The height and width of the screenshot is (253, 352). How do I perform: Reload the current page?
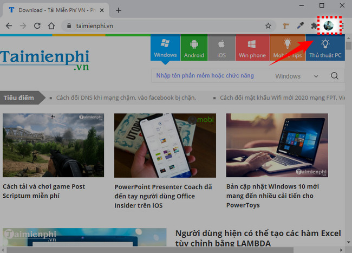(37, 25)
